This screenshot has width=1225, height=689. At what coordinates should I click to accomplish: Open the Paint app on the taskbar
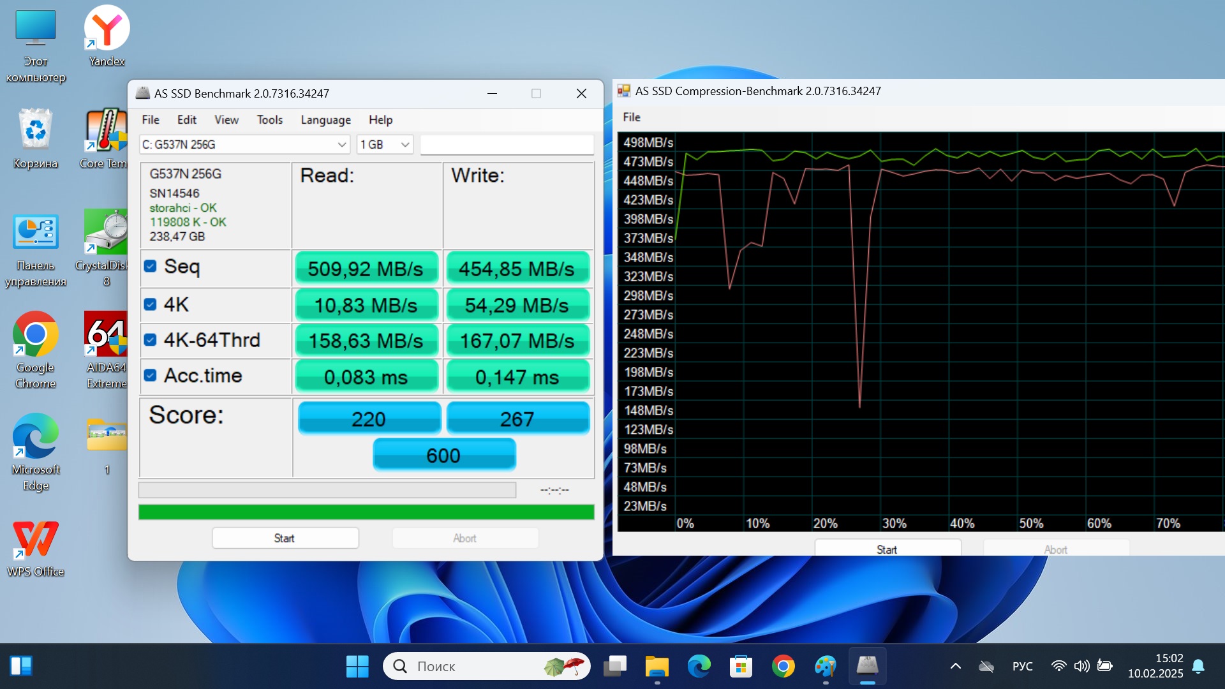[x=825, y=667]
